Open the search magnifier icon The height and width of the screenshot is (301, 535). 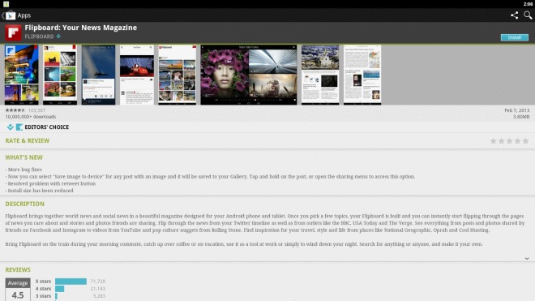[528, 15]
